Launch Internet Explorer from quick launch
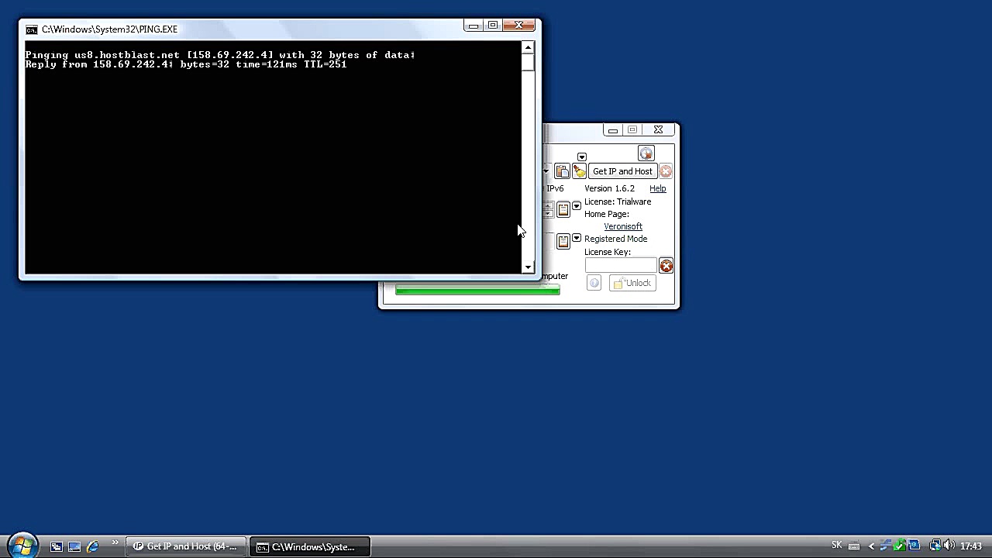 point(92,546)
